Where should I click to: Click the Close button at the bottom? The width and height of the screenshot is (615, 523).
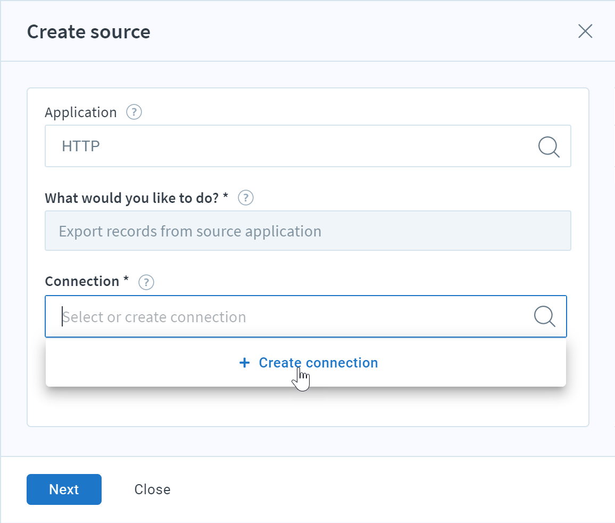(x=152, y=489)
